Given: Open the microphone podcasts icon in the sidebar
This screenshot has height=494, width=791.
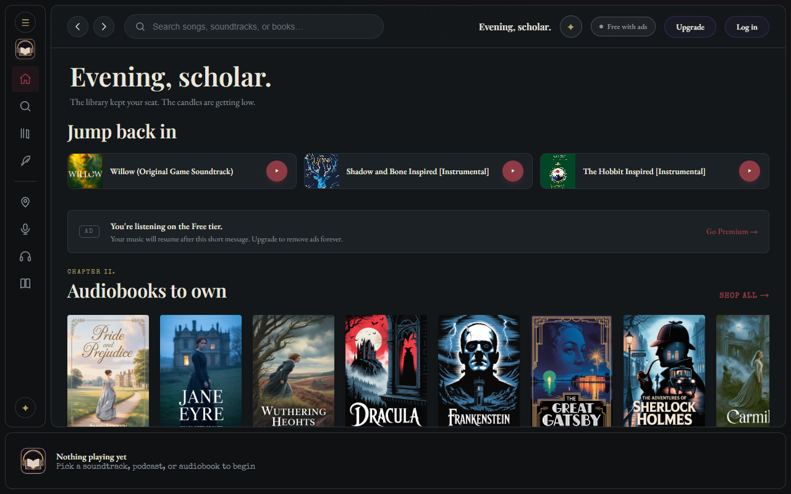Looking at the screenshot, I should coord(25,229).
